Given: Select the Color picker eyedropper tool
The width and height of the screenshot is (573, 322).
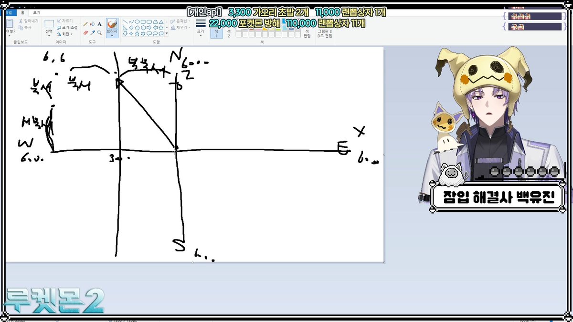Looking at the screenshot, I should pos(92,33).
